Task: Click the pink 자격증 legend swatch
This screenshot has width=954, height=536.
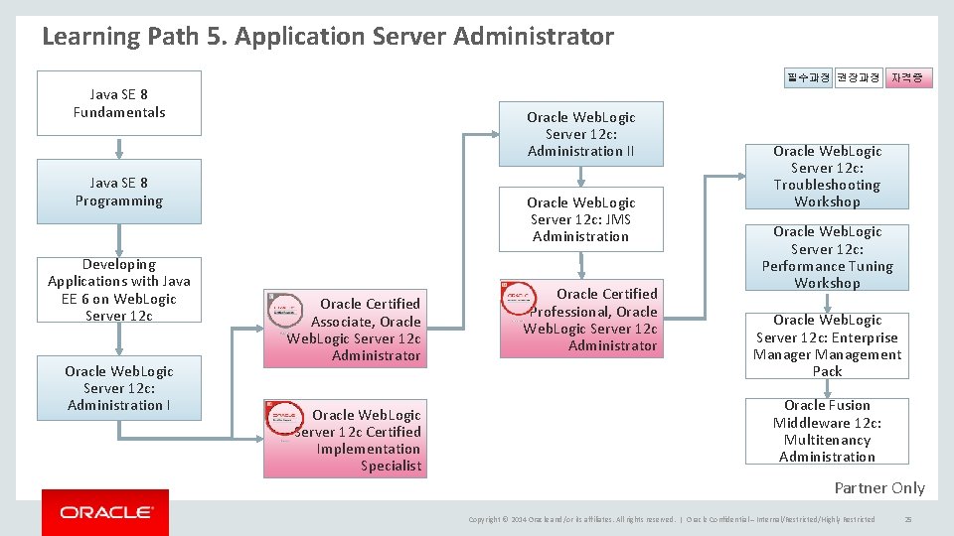Action: coord(908,77)
